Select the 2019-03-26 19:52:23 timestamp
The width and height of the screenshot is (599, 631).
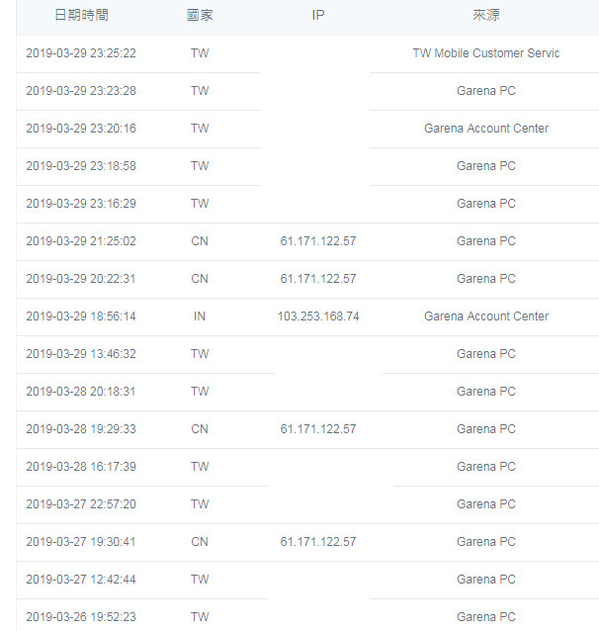pyautogui.click(x=81, y=617)
